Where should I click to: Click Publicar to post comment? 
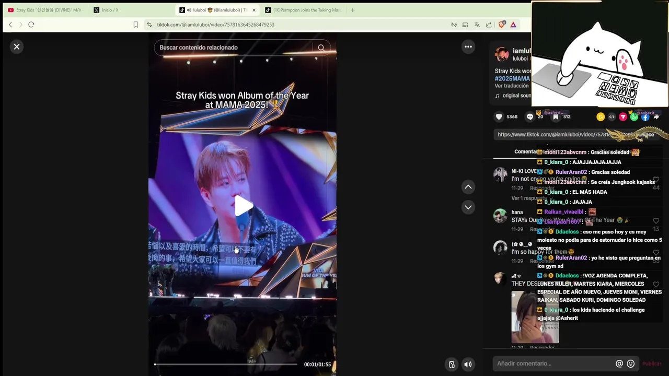coord(652,363)
